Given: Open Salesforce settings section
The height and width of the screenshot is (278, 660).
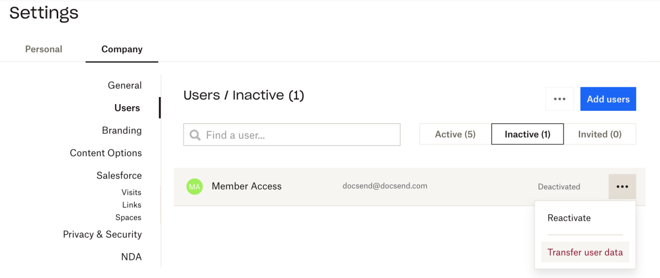Looking at the screenshot, I should click(119, 176).
